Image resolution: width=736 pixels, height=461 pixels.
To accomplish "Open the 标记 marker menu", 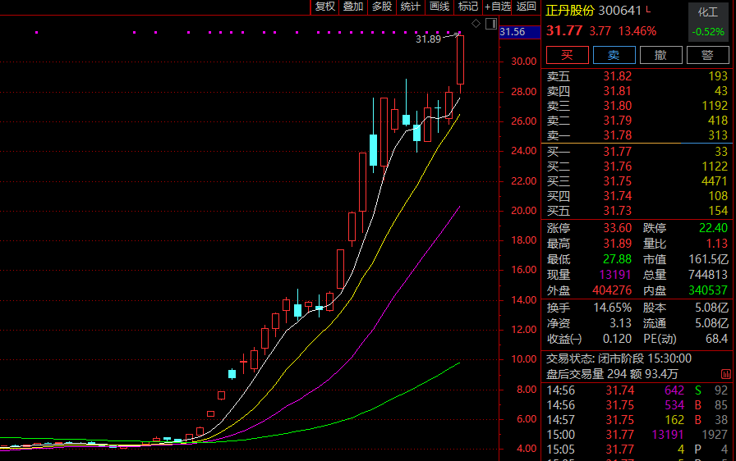I will point(468,7).
